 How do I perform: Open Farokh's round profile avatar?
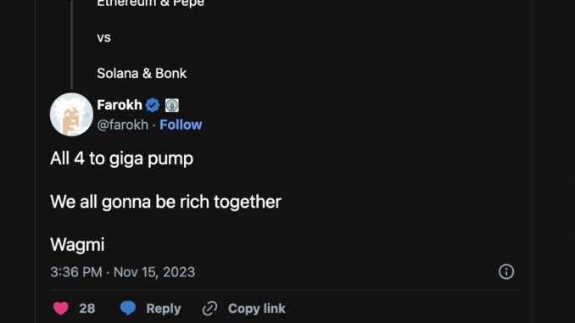[71, 114]
